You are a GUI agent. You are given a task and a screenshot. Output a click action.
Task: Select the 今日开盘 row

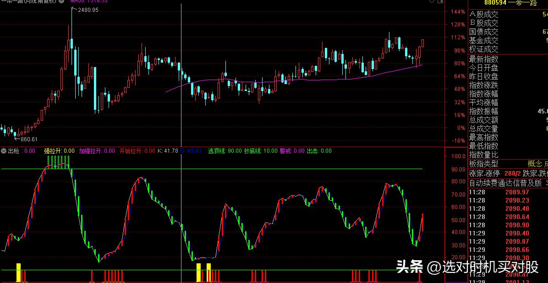pos(508,68)
